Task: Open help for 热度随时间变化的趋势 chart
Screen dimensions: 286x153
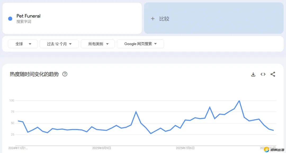Action: click(x=65, y=74)
